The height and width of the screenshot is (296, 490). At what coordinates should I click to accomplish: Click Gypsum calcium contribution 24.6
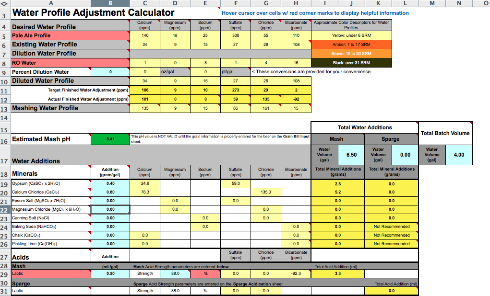tap(145, 184)
